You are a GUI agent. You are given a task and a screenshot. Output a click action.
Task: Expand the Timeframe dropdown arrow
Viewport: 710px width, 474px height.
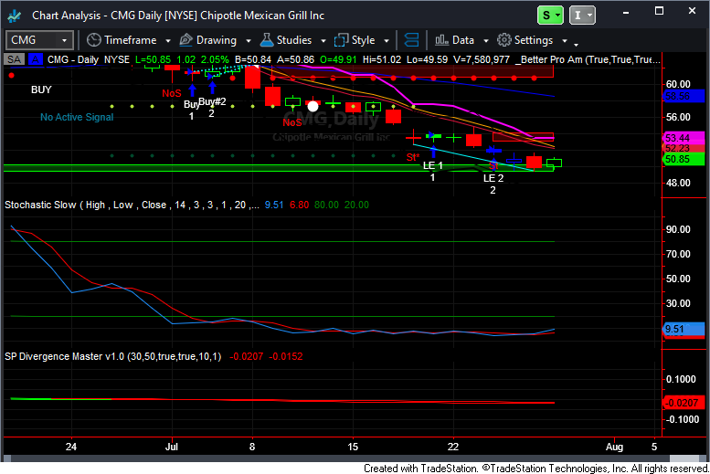point(168,41)
